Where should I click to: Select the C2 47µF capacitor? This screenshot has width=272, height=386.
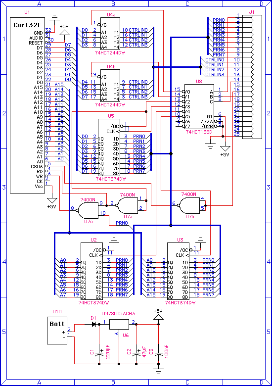click(x=136, y=354)
